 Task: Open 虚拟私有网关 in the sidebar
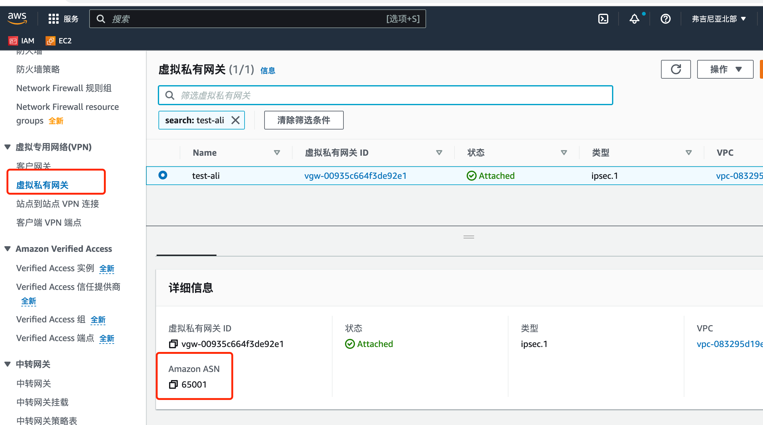point(42,185)
